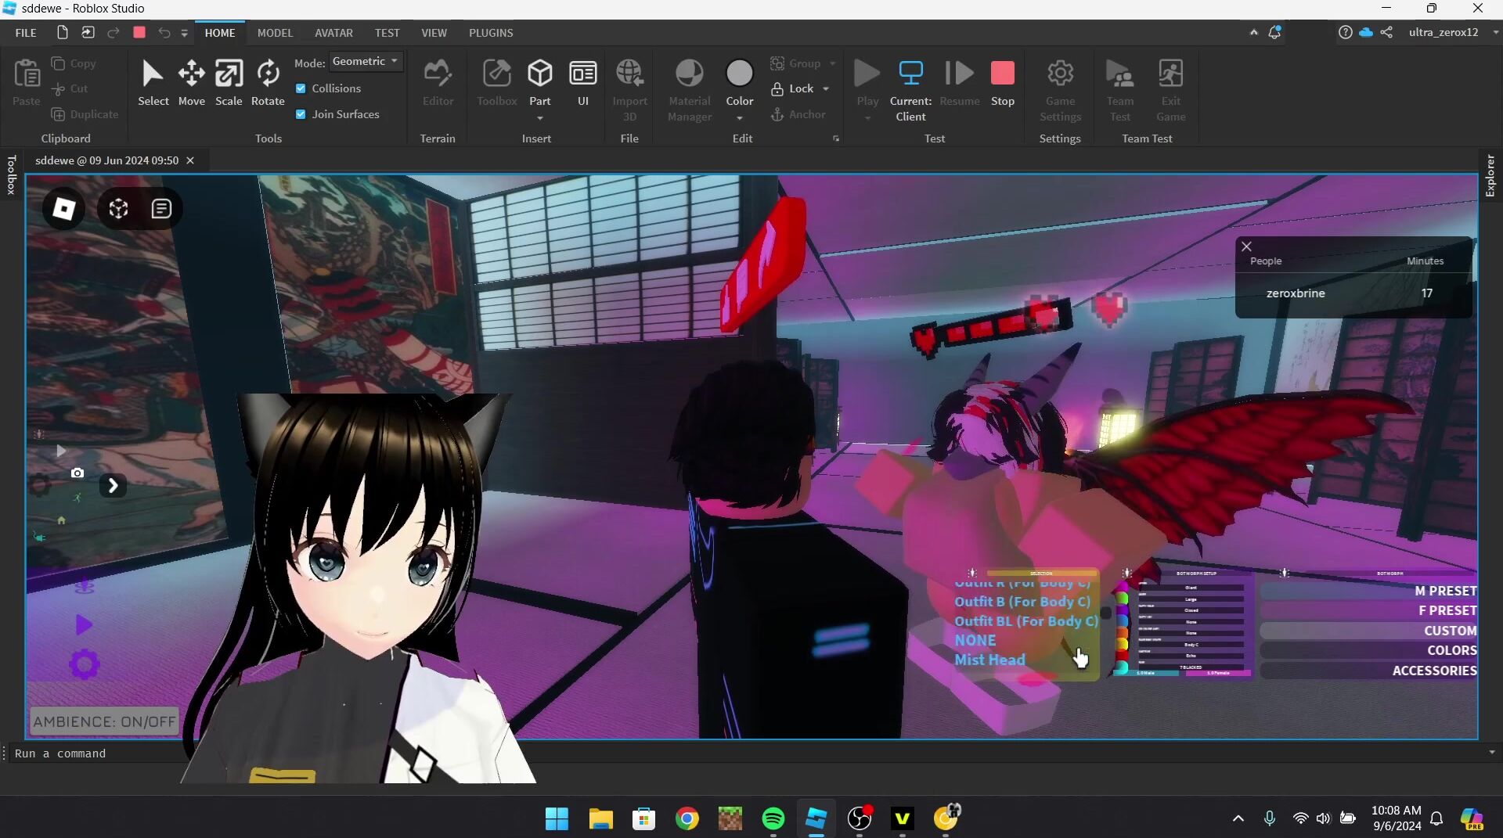Toggle the Collisions checkbox
The width and height of the screenshot is (1503, 838).
point(301,88)
